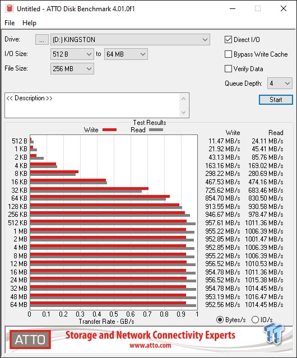Click the 128 KB read value 930.58 MB/s

tap(266, 207)
